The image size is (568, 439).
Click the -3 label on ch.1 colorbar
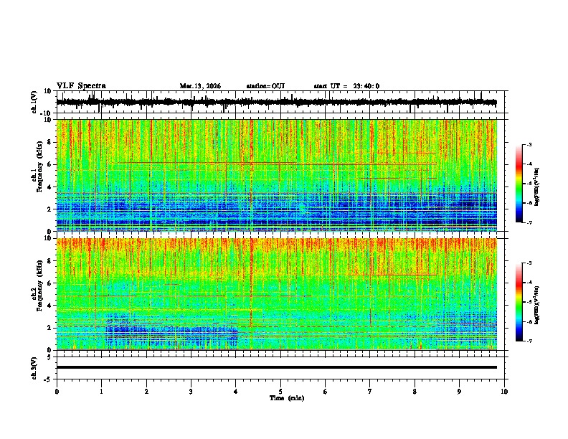point(529,144)
